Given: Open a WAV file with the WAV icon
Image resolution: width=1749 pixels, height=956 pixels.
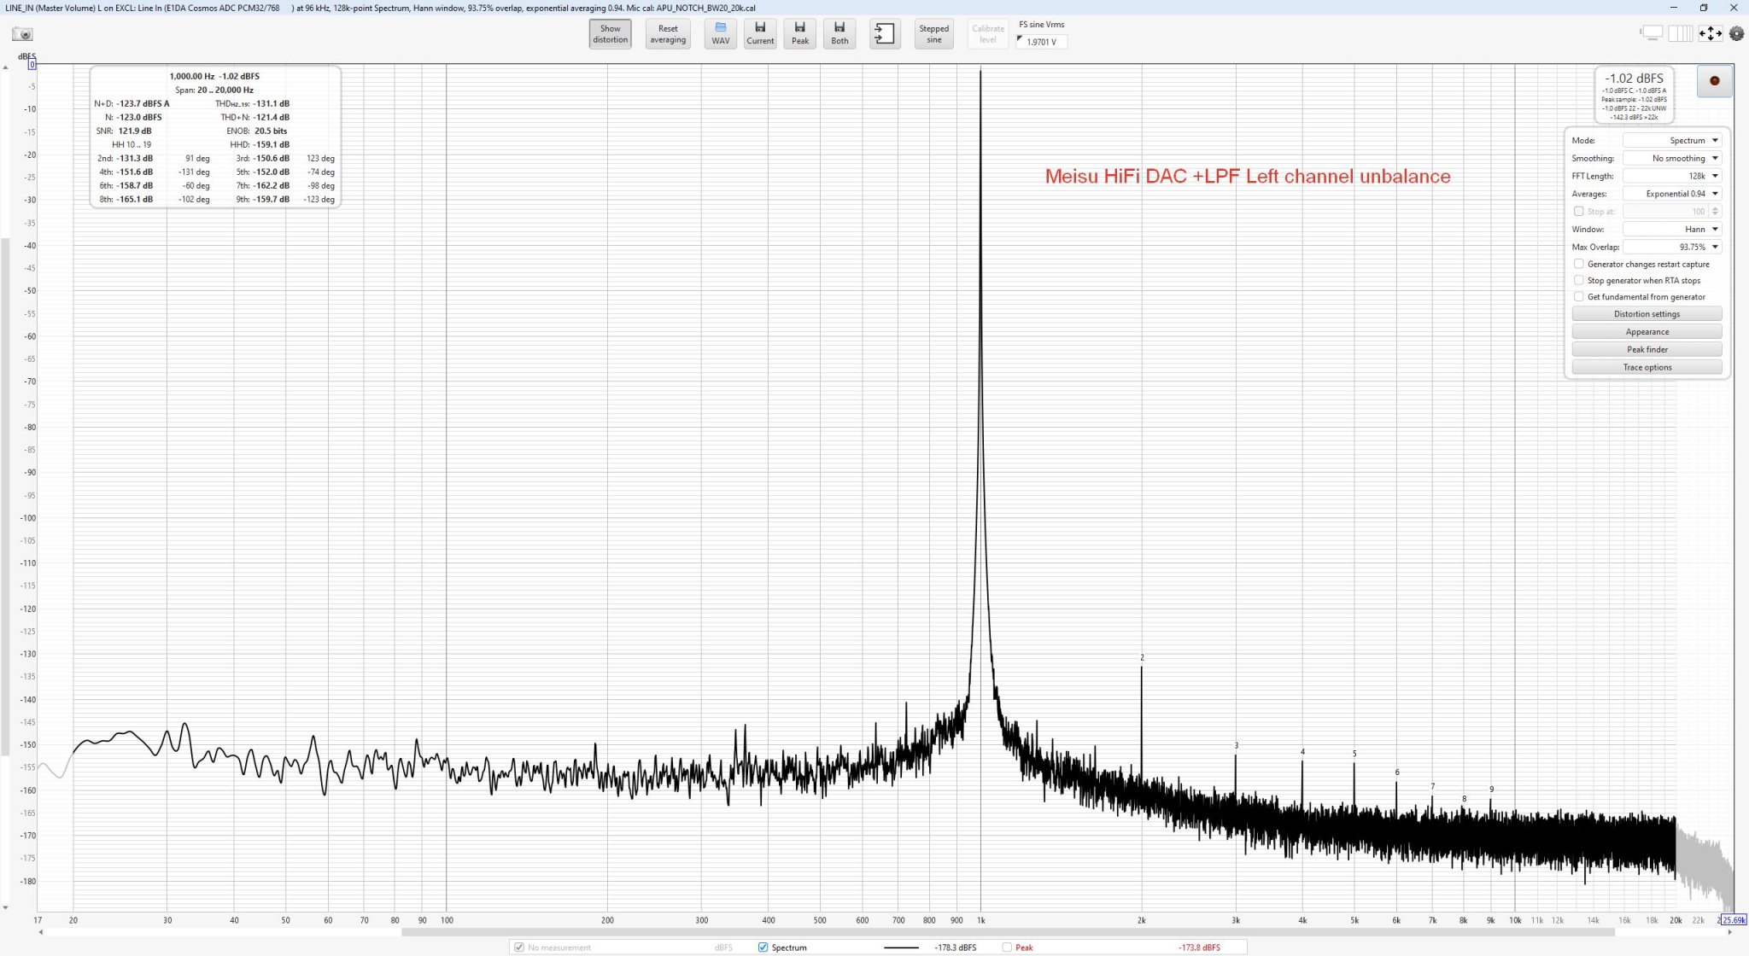Looking at the screenshot, I should [721, 34].
